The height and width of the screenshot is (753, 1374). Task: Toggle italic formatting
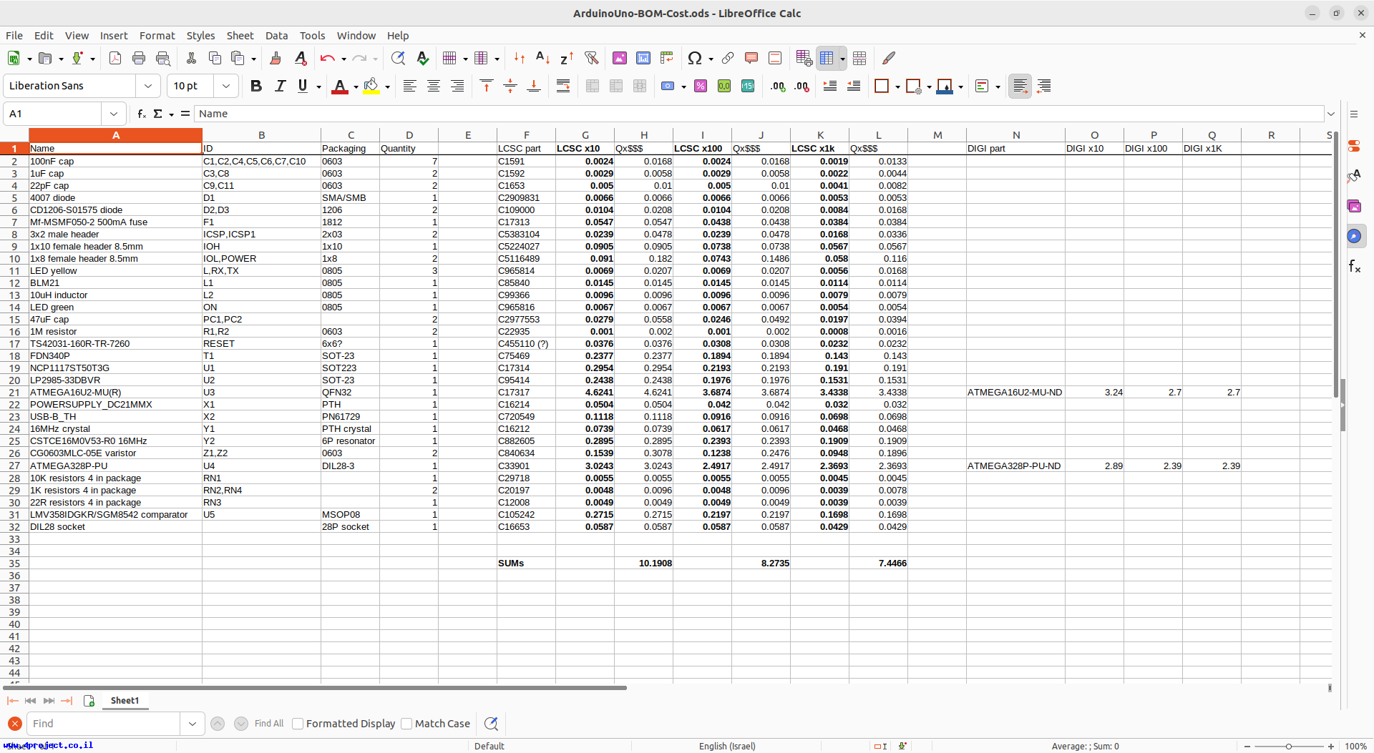(280, 86)
